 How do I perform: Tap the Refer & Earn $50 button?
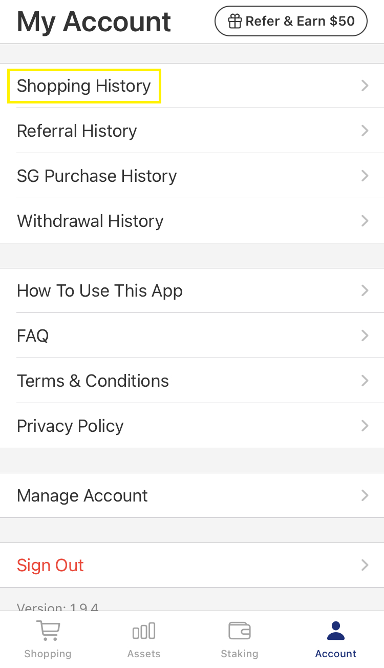(291, 21)
